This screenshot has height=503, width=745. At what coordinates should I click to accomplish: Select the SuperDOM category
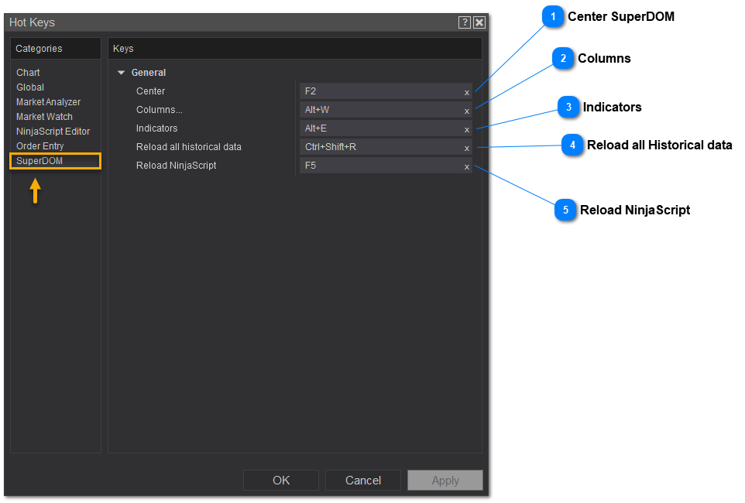(x=55, y=161)
